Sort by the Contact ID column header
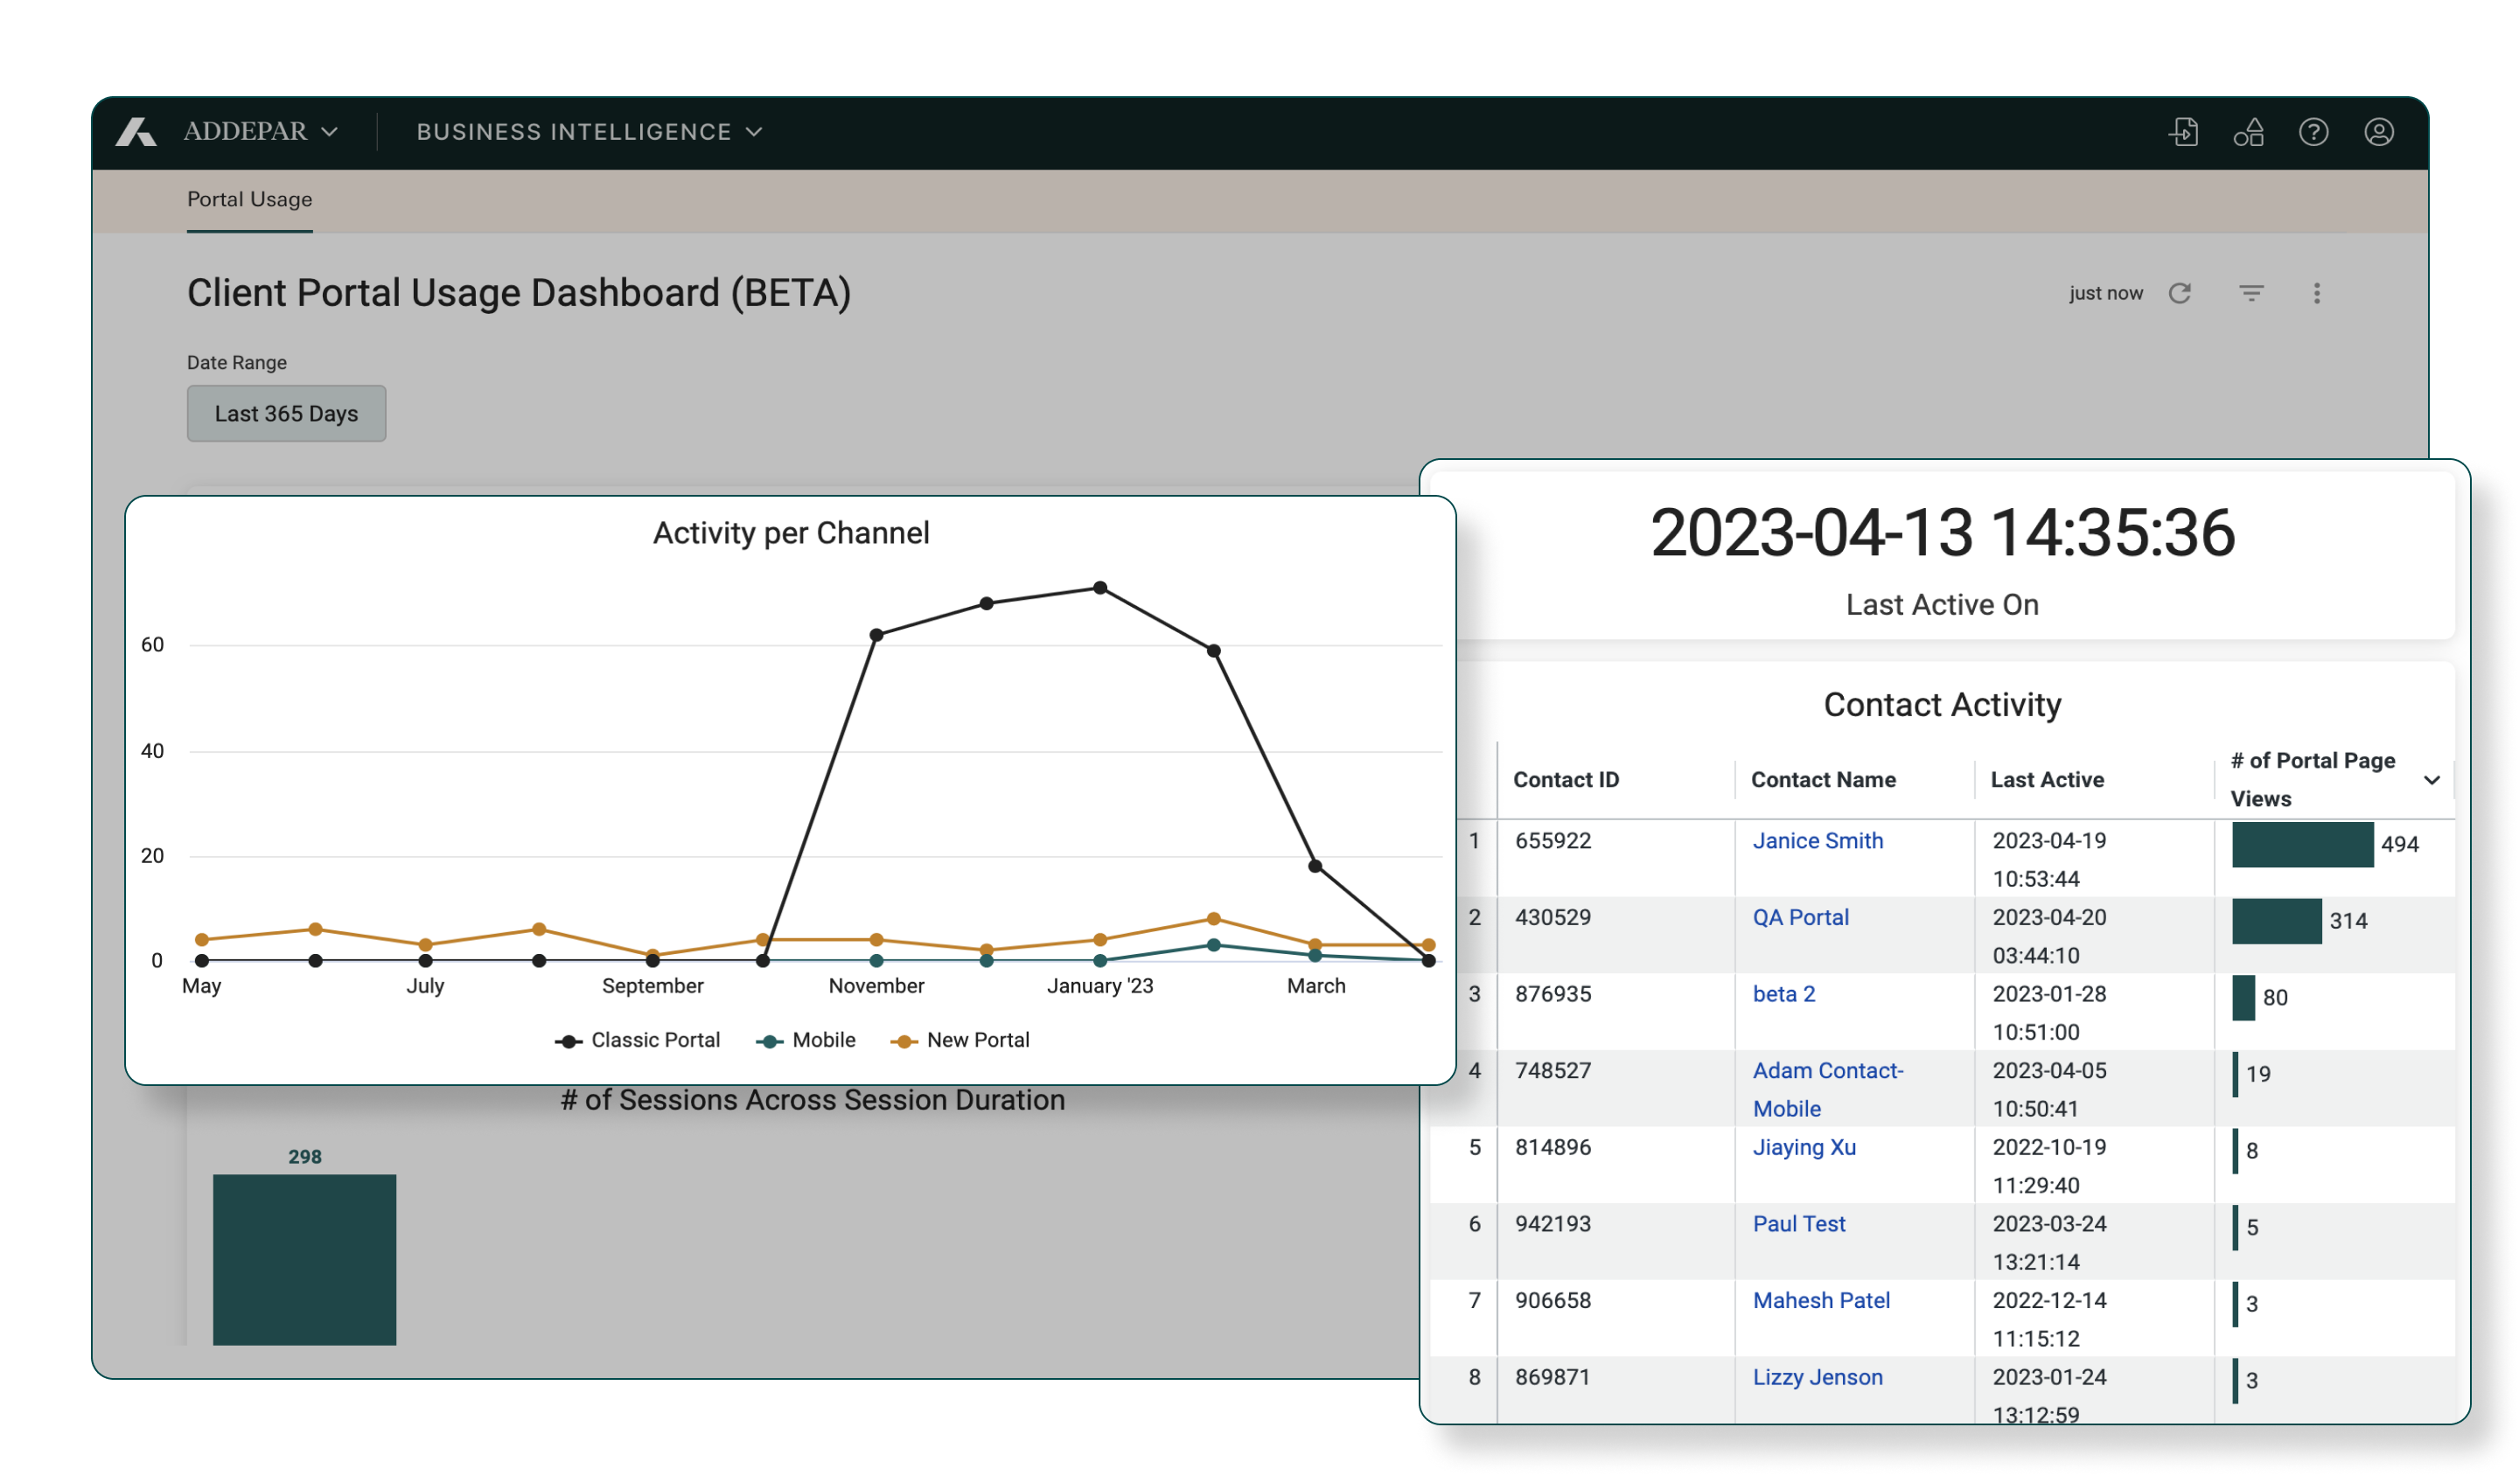Screen dimensions: 2519x1476 coord(1566,779)
